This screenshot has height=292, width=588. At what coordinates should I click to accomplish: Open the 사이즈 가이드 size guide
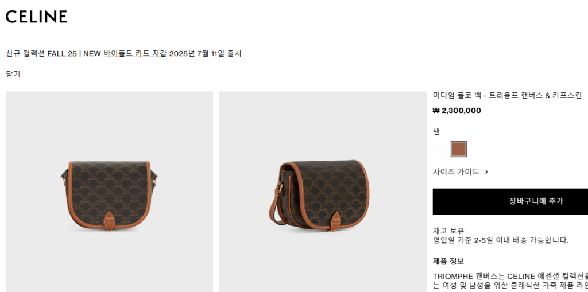[x=456, y=172]
